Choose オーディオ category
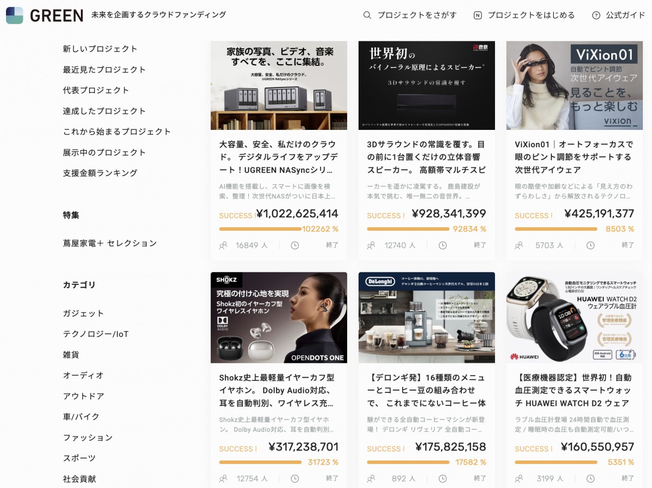Image resolution: width=652 pixels, height=488 pixels. click(83, 376)
